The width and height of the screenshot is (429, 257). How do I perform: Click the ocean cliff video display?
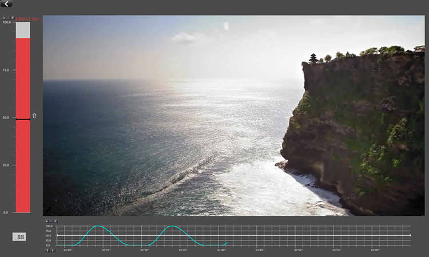tap(233, 115)
